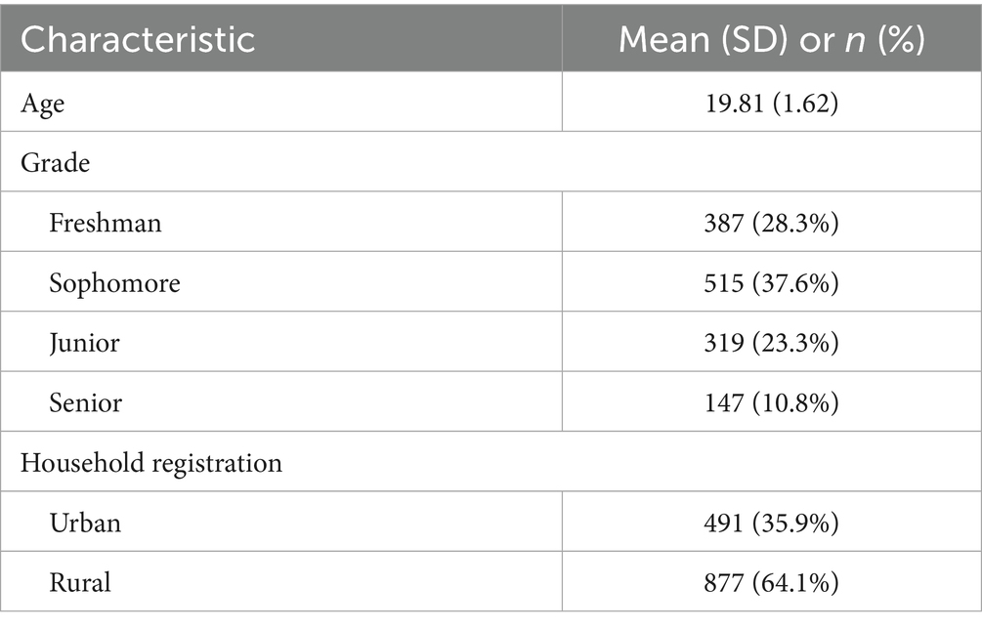Screen dimensions: 982x629
Task: Click the italic n in the header
Action: 855,40
